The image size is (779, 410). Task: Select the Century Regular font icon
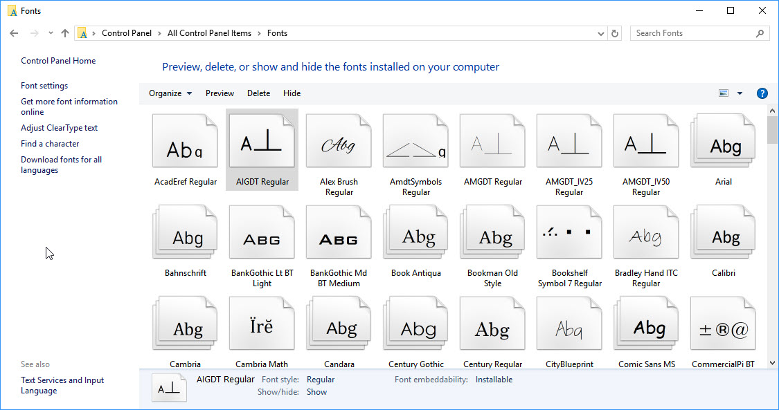click(492, 324)
